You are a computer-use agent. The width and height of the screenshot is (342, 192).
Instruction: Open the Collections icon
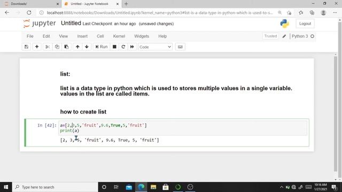[312, 13]
